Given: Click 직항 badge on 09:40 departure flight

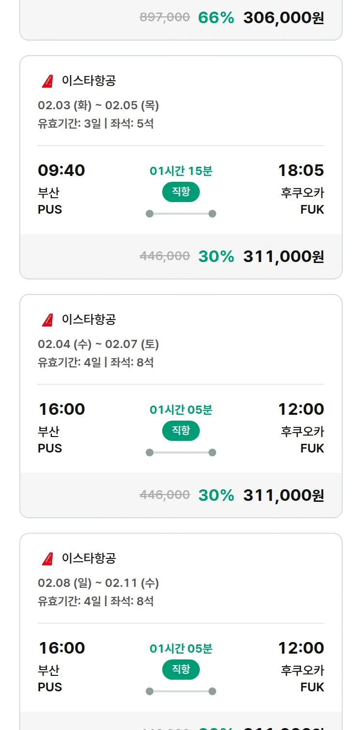Looking at the screenshot, I should 181,192.
